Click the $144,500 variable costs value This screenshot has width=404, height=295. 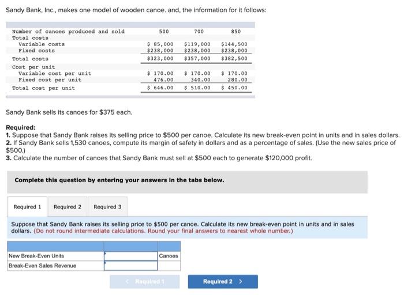pyautogui.click(x=234, y=44)
